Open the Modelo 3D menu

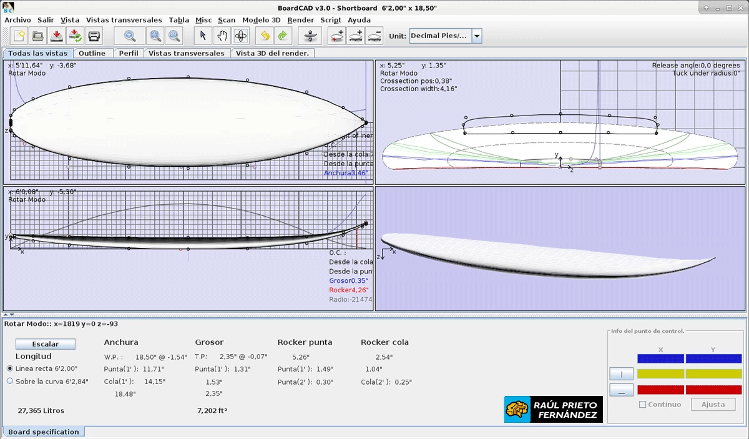click(x=262, y=19)
